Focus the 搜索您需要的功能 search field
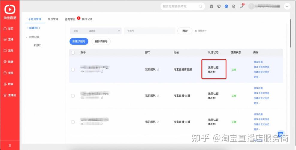 (x=182, y=6)
